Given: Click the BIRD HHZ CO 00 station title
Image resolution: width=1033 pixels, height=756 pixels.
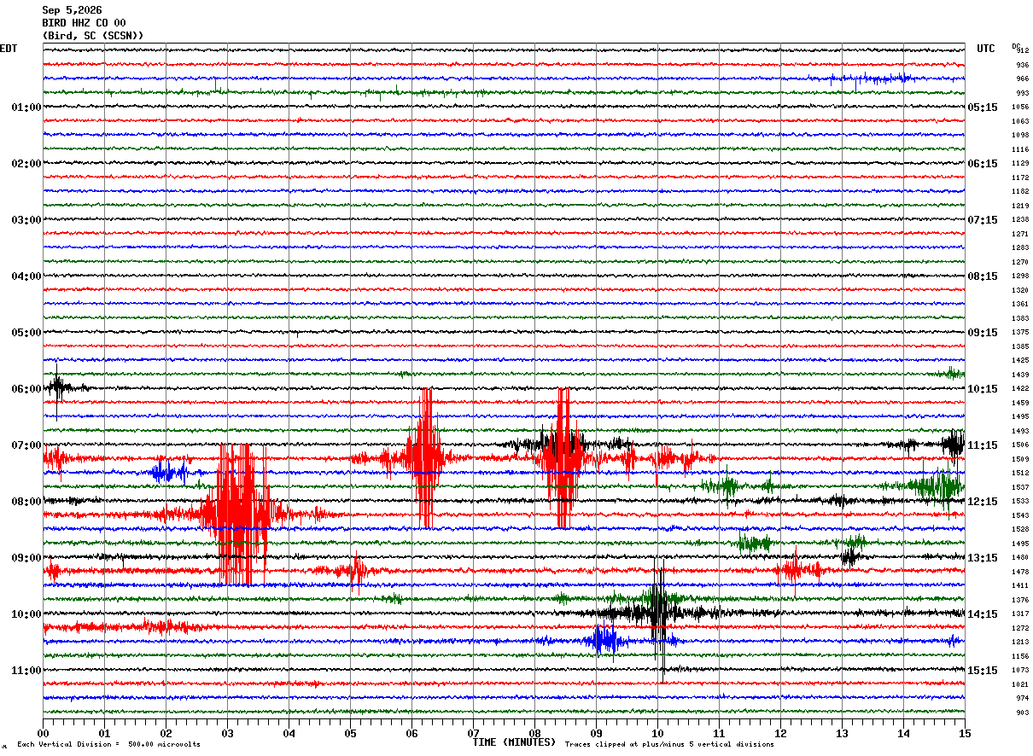Looking at the screenshot, I should coord(84,23).
